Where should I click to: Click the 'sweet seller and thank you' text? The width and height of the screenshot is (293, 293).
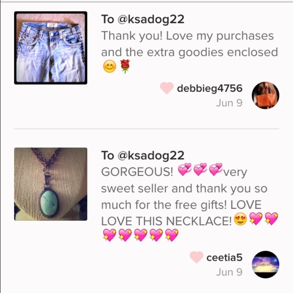[x=175, y=188]
